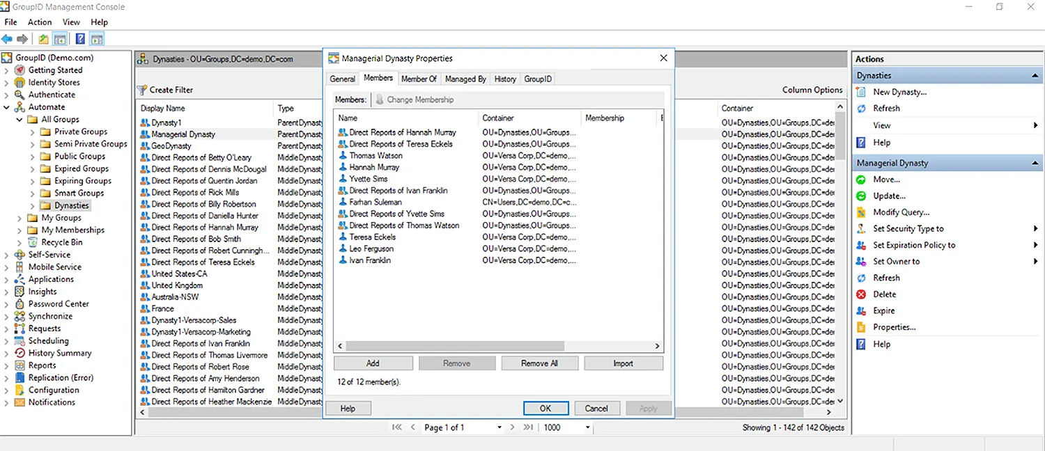Click the New Dynasty action icon
The height and width of the screenshot is (451, 1045).
861,92
